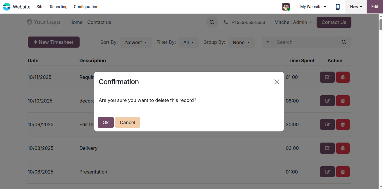Open the search field options caret dropdown
Screen dimensions: 383x189
click(268, 42)
